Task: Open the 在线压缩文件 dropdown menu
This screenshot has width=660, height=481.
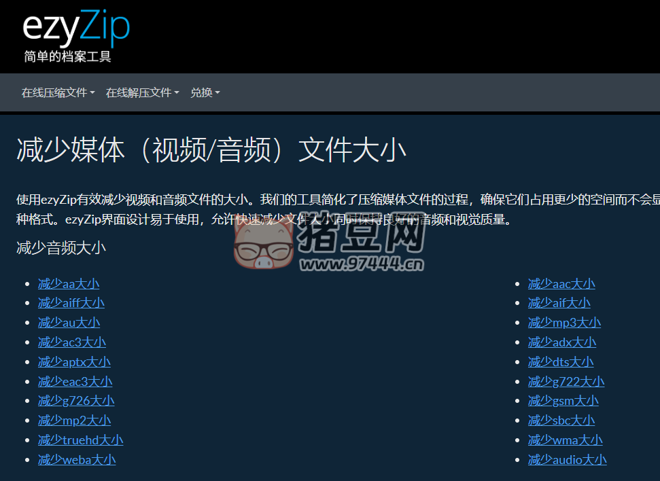Action: tap(58, 92)
